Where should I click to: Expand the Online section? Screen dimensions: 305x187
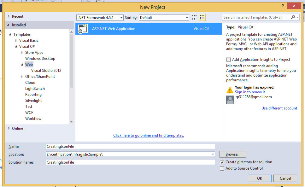(9, 128)
